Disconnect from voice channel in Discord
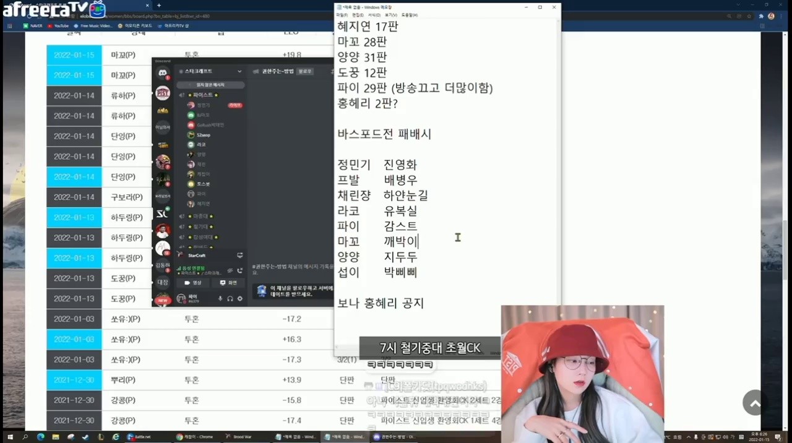 click(239, 270)
